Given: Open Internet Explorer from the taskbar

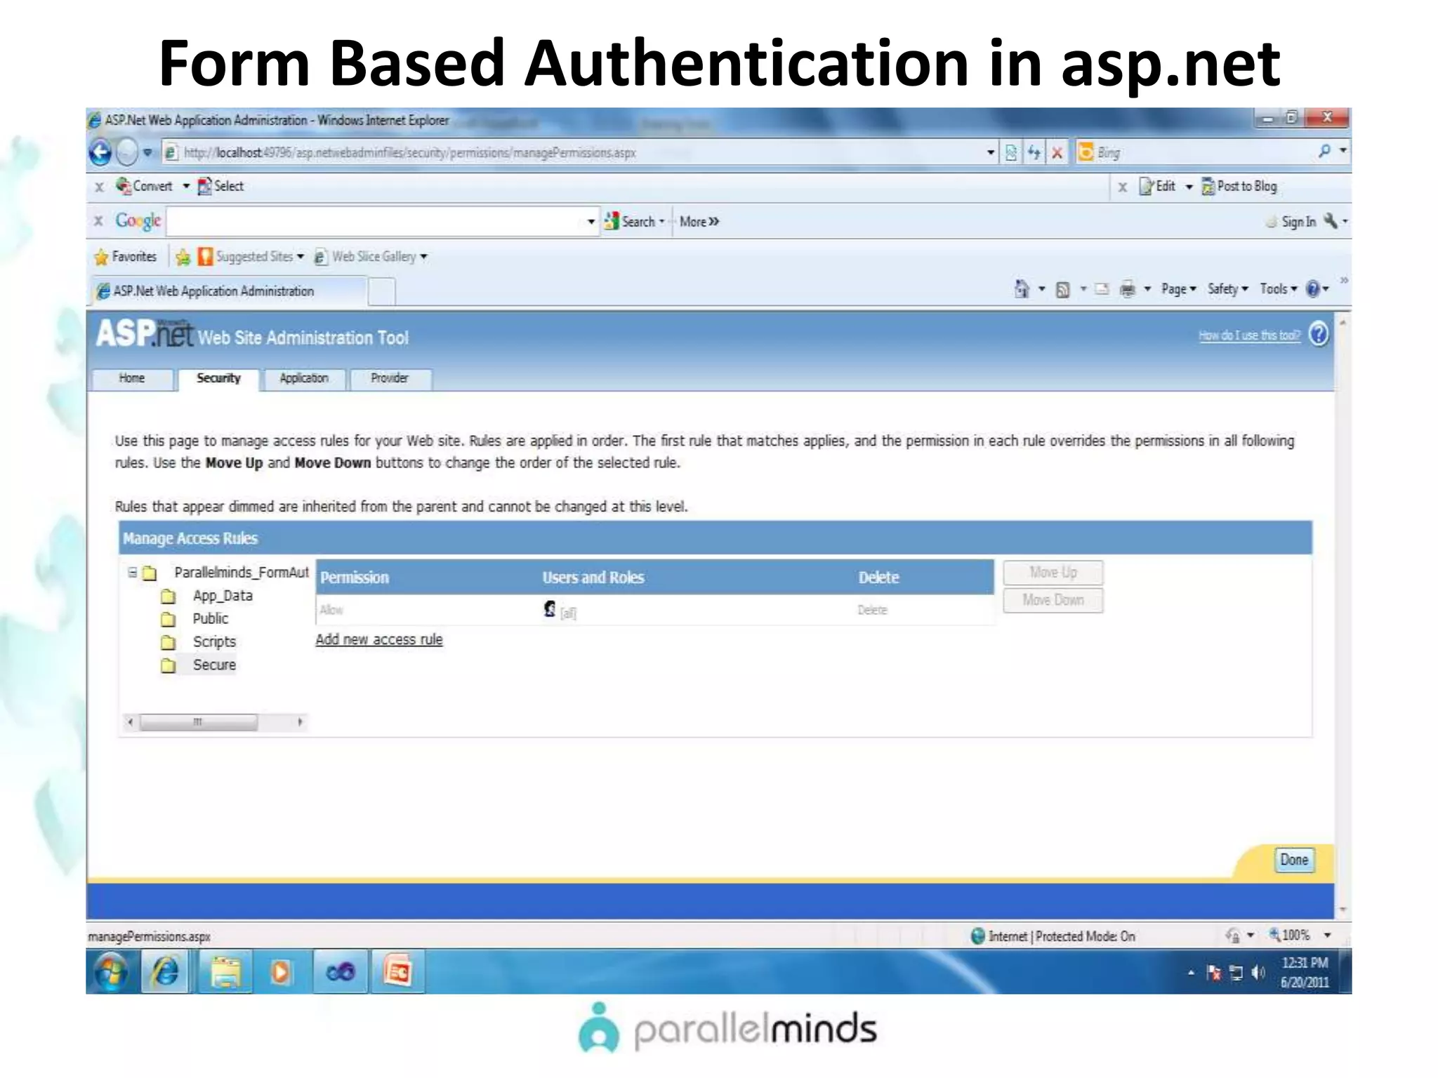Looking at the screenshot, I should point(166,972).
